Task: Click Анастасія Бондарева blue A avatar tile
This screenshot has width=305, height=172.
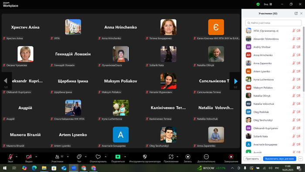Action: tap(121, 134)
